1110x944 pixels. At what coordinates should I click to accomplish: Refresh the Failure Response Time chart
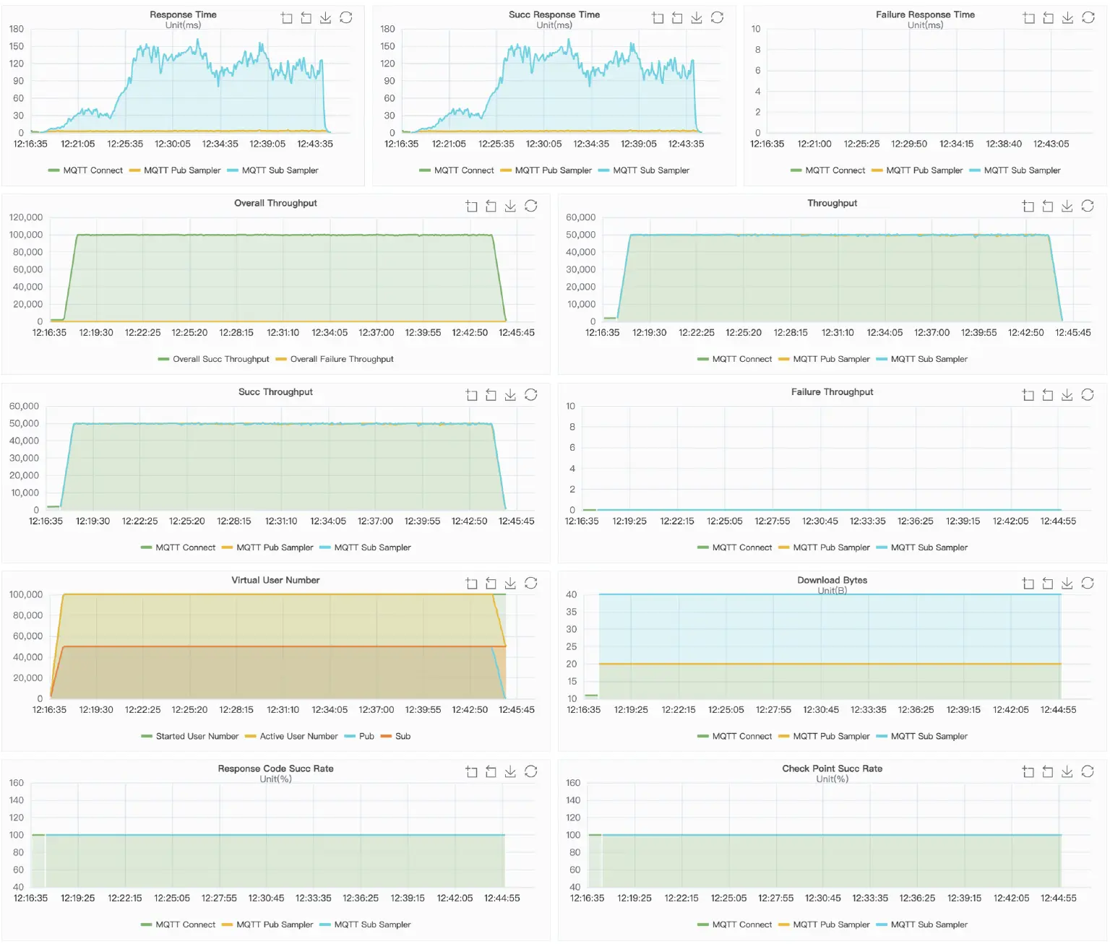tap(1087, 17)
